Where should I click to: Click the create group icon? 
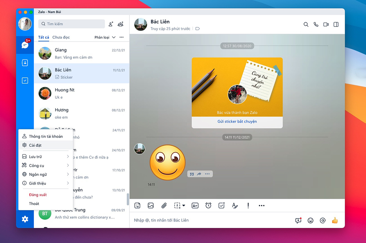[x=120, y=24]
